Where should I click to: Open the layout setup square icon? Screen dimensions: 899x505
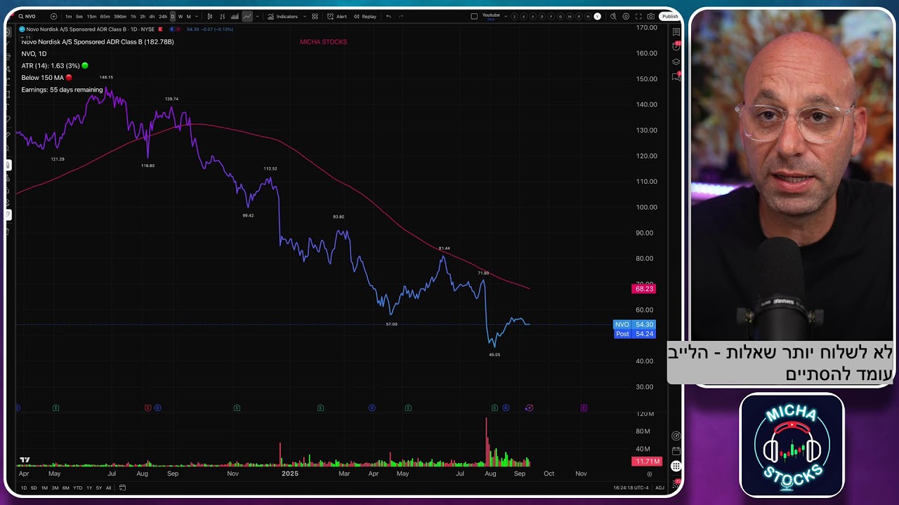[474, 16]
